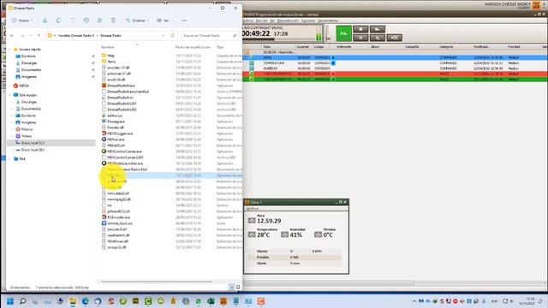The image size is (548, 308).
Task: Open the Acciones menu in Dinesat Radio
Action: pos(308,21)
